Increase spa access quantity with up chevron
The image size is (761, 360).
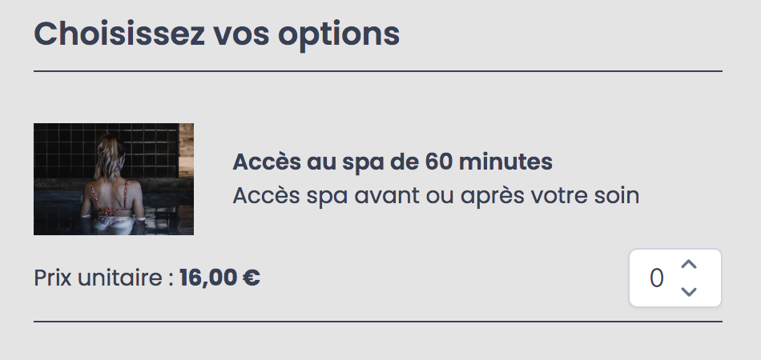[689, 265]
